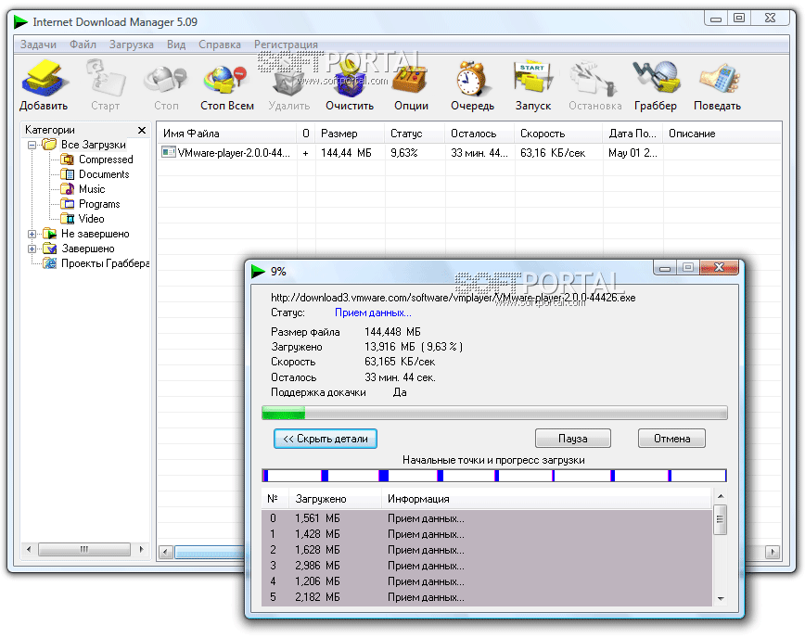The height and width of the screenshot is (638, 805).
Task: Close the Категории panel with X
Action: click(142, 131)
